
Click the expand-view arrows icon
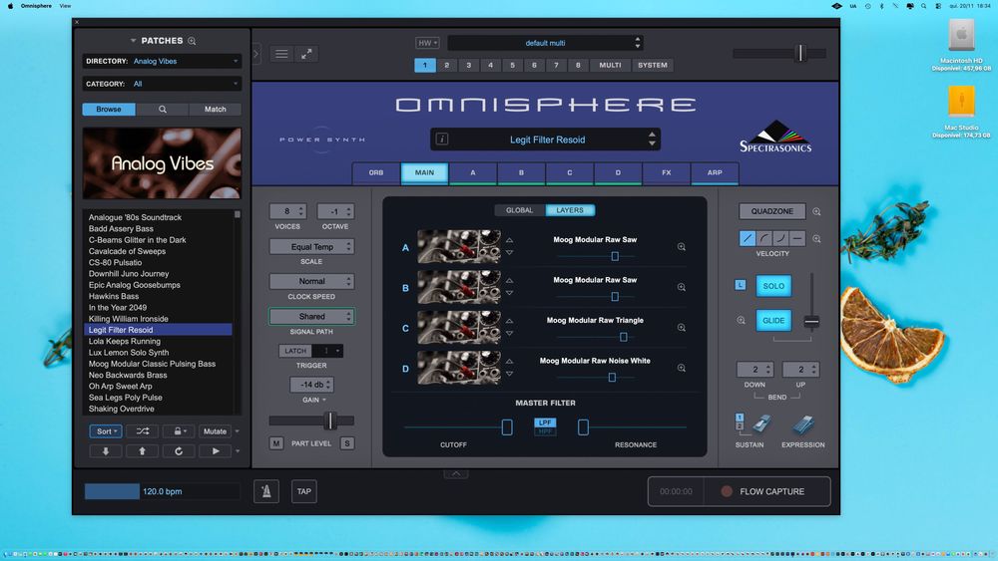coord(306,54)
